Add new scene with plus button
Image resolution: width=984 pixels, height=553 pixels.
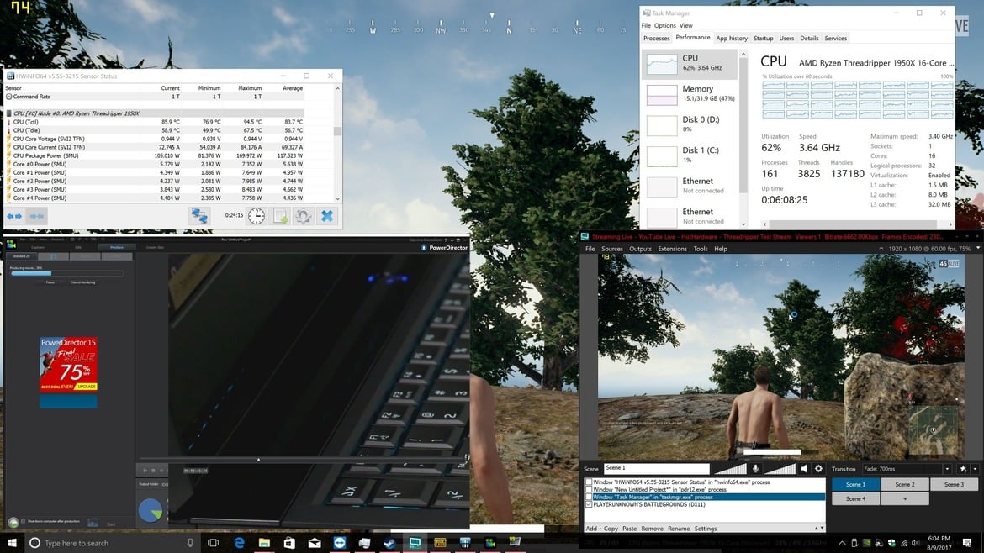point(904,498)
